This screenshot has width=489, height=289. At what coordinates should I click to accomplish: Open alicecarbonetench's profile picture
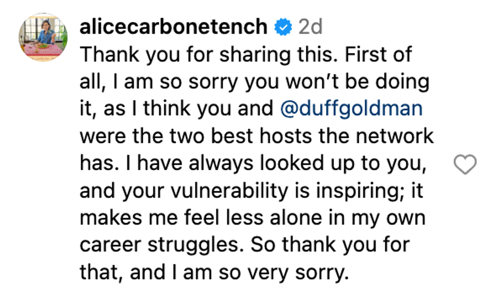(x=42, y=38)
